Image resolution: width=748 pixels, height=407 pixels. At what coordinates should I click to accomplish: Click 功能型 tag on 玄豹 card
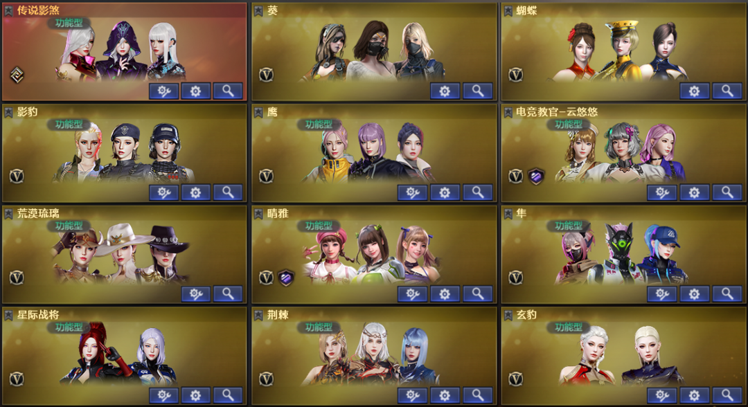(x=568, y=327)
